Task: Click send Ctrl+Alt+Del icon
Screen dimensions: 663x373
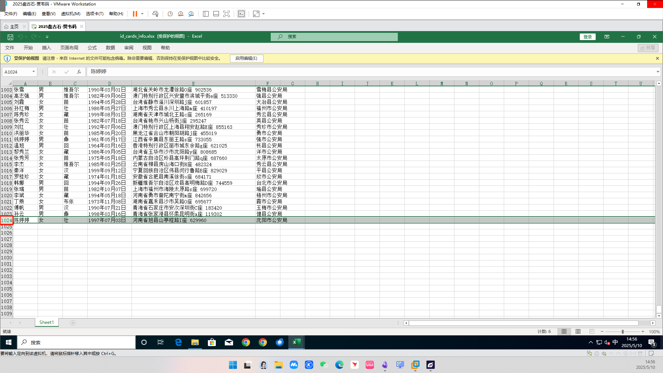Action: pyautogui.click(x=155, y=14)
